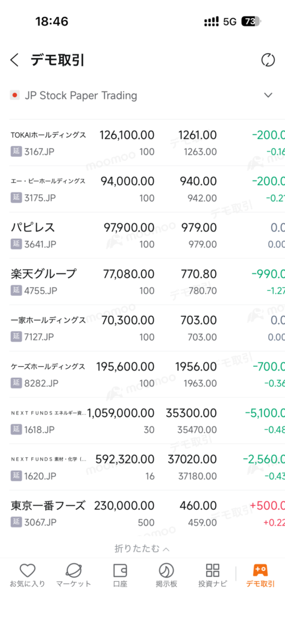Open the 掲示板 icon tab
285x618 pixels.
166,576
